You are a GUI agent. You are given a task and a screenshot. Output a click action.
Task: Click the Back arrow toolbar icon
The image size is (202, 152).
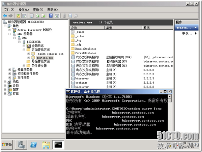pos(5,16)
